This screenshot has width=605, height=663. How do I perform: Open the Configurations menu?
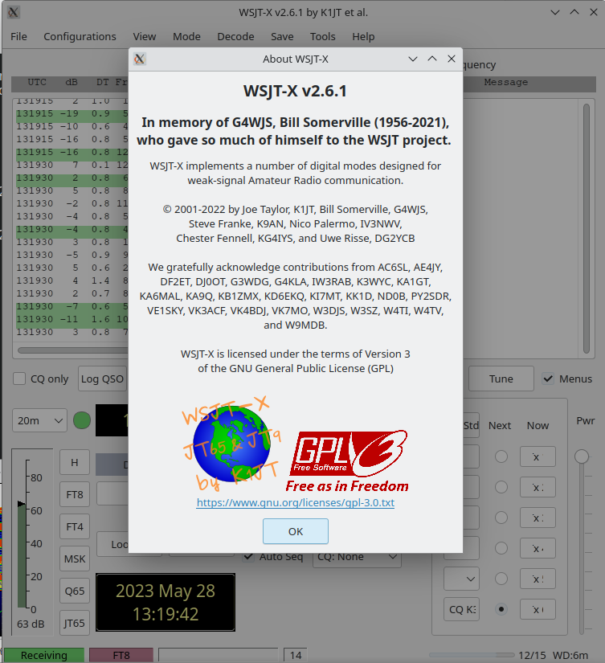(80, 36)
